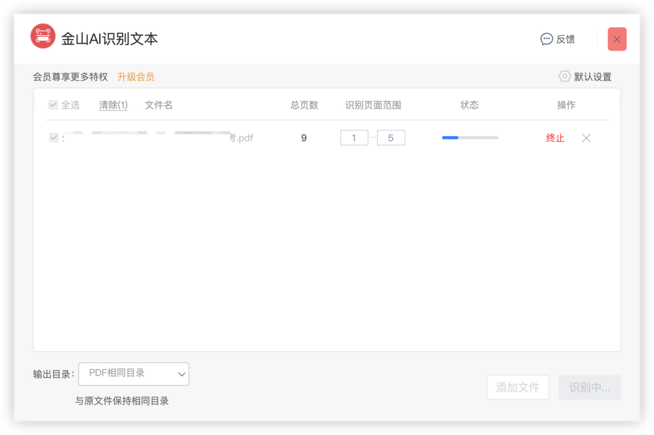Click the chevron arrow on PDF相同目录 combo box
Image resolution: width=654 pixels, height=435 pixels.
click(181, 374)
